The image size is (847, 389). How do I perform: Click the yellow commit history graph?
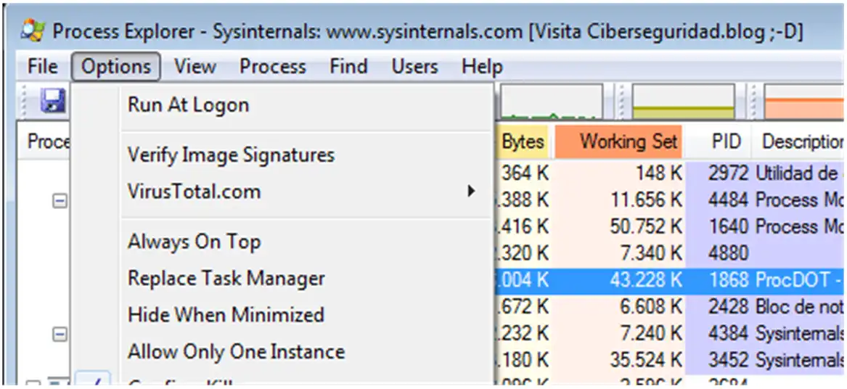pos(683,101)
